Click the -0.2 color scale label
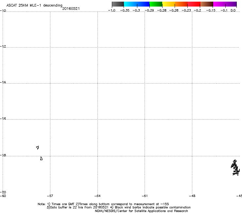Image resolution: width=242 pixels, height=213 pixels. click(198, 10)
